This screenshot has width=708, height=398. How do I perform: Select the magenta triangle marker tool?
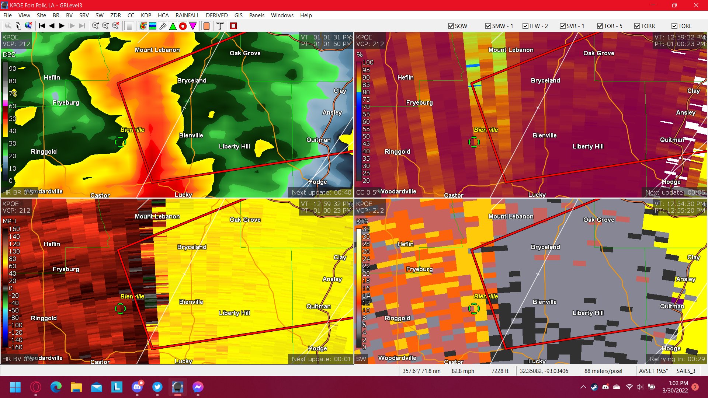click(192, 26)
